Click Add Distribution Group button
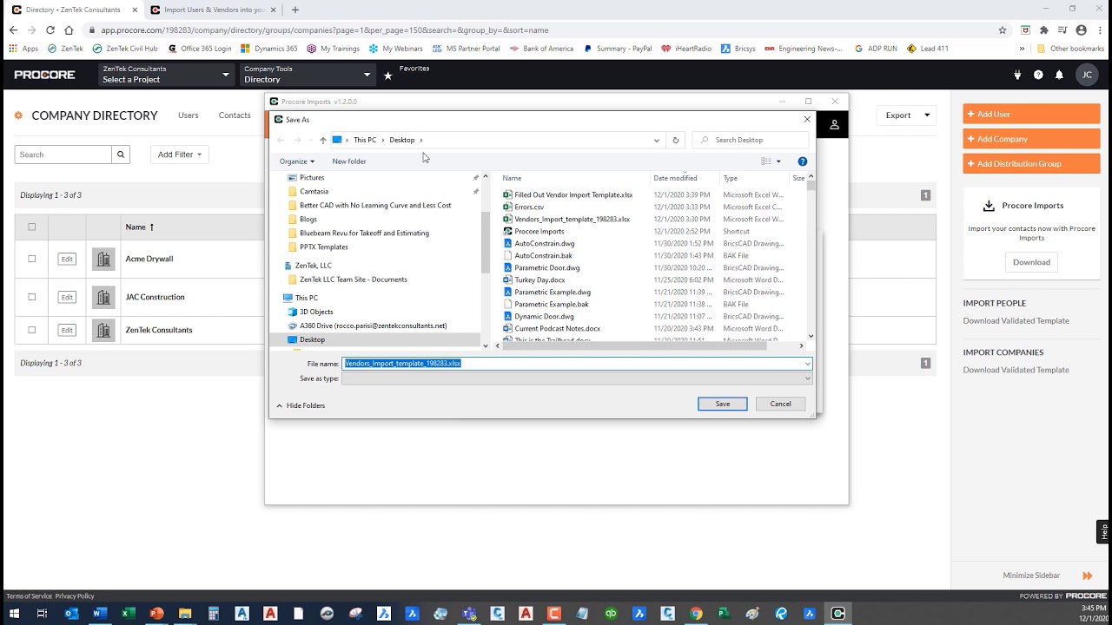Screen dimensions: 1112x625 click(x=1031, y=163)
